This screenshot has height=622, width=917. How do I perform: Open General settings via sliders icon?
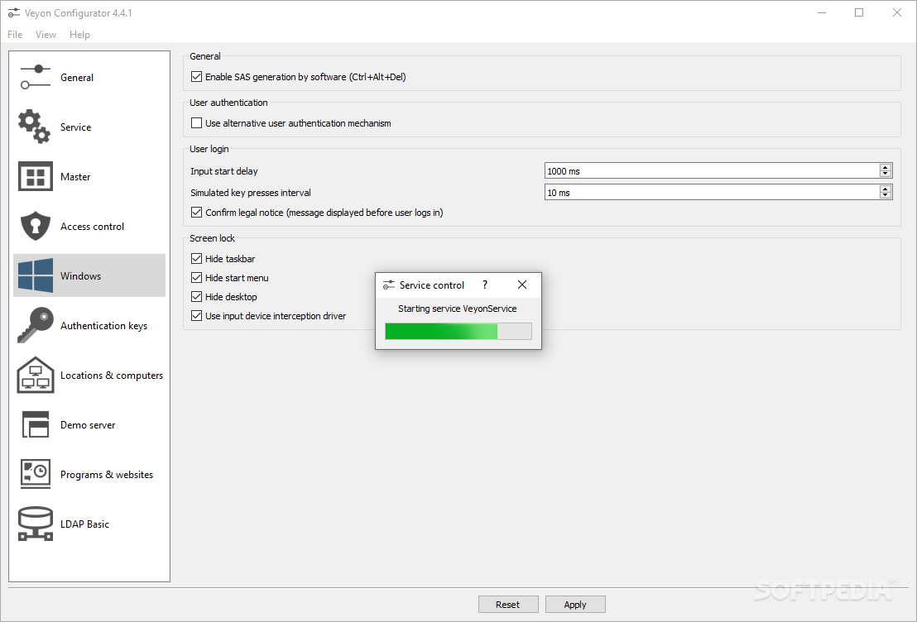(35, 77)
